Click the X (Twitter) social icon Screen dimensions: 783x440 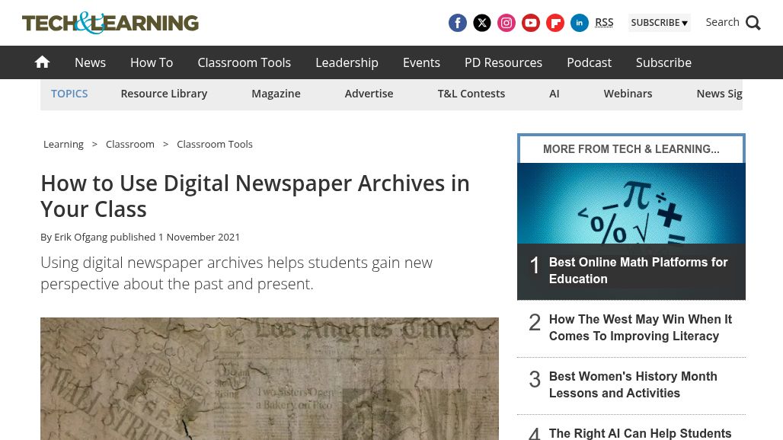click(482, 23)
